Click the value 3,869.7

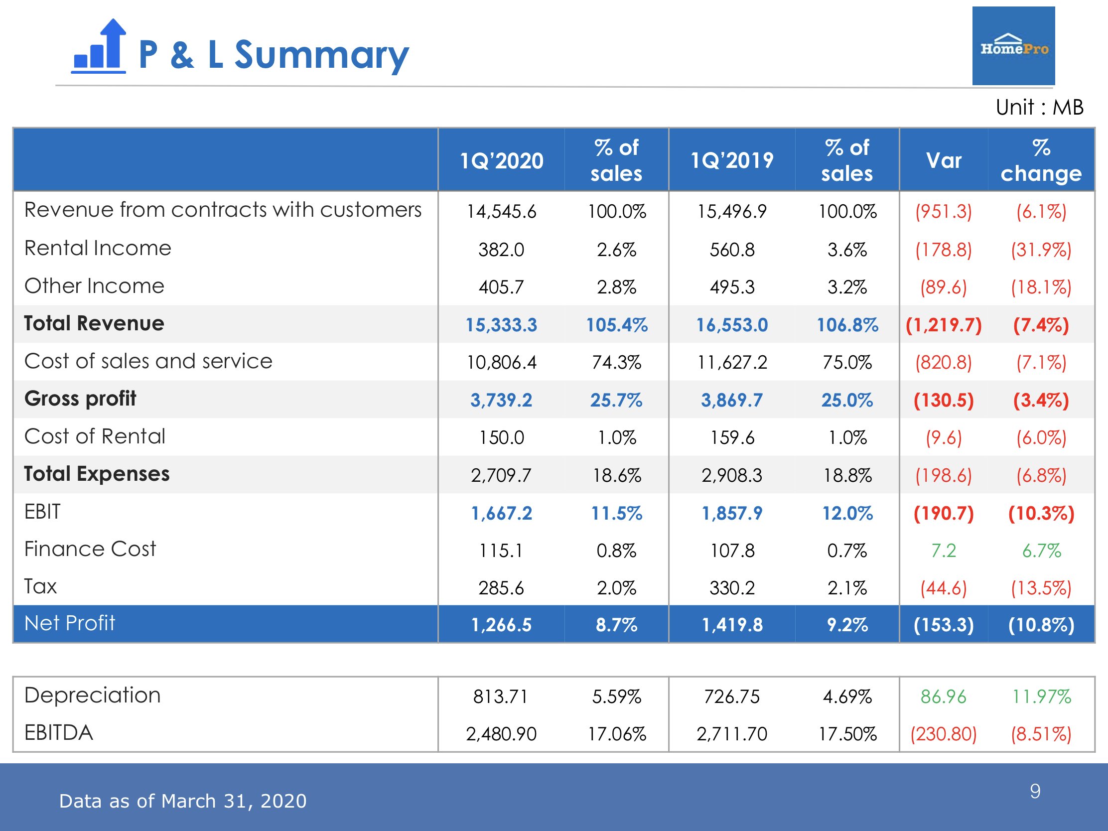[x=732, y=400]
